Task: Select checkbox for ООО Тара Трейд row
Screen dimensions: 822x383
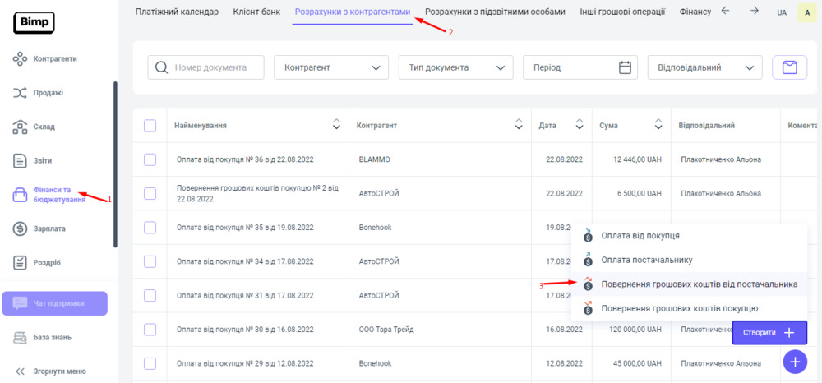Action: coord(150,330)
